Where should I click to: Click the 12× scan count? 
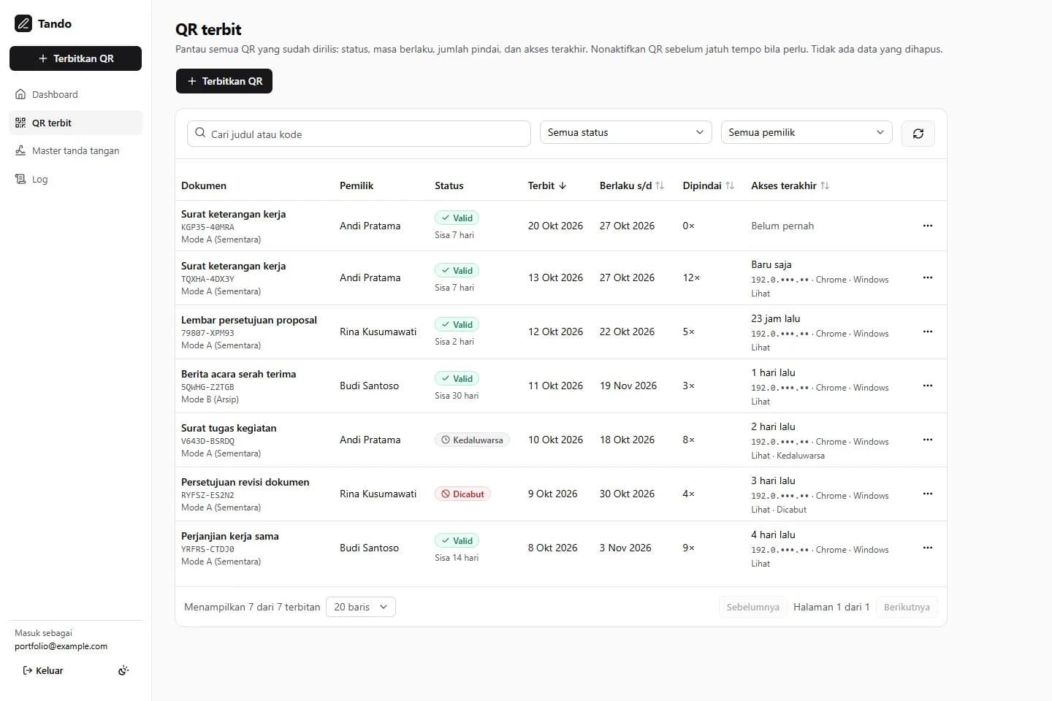(691, 277)
